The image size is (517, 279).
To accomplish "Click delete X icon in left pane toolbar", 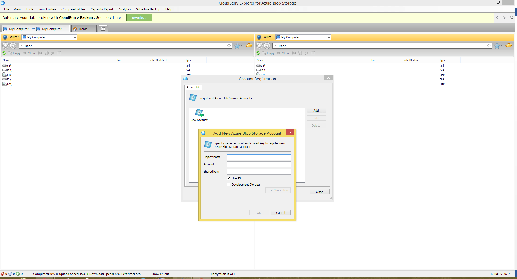I will (x=53, y=53).
